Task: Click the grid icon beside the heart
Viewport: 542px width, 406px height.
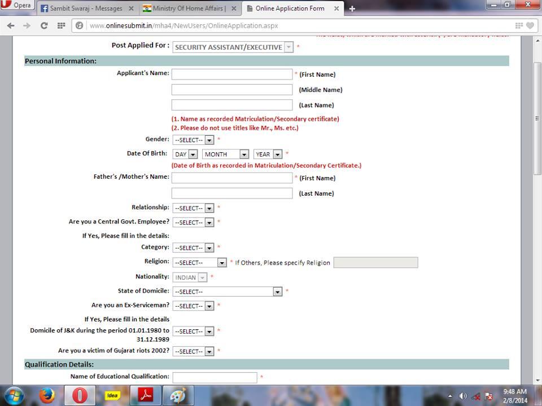Action: point(519,25)
